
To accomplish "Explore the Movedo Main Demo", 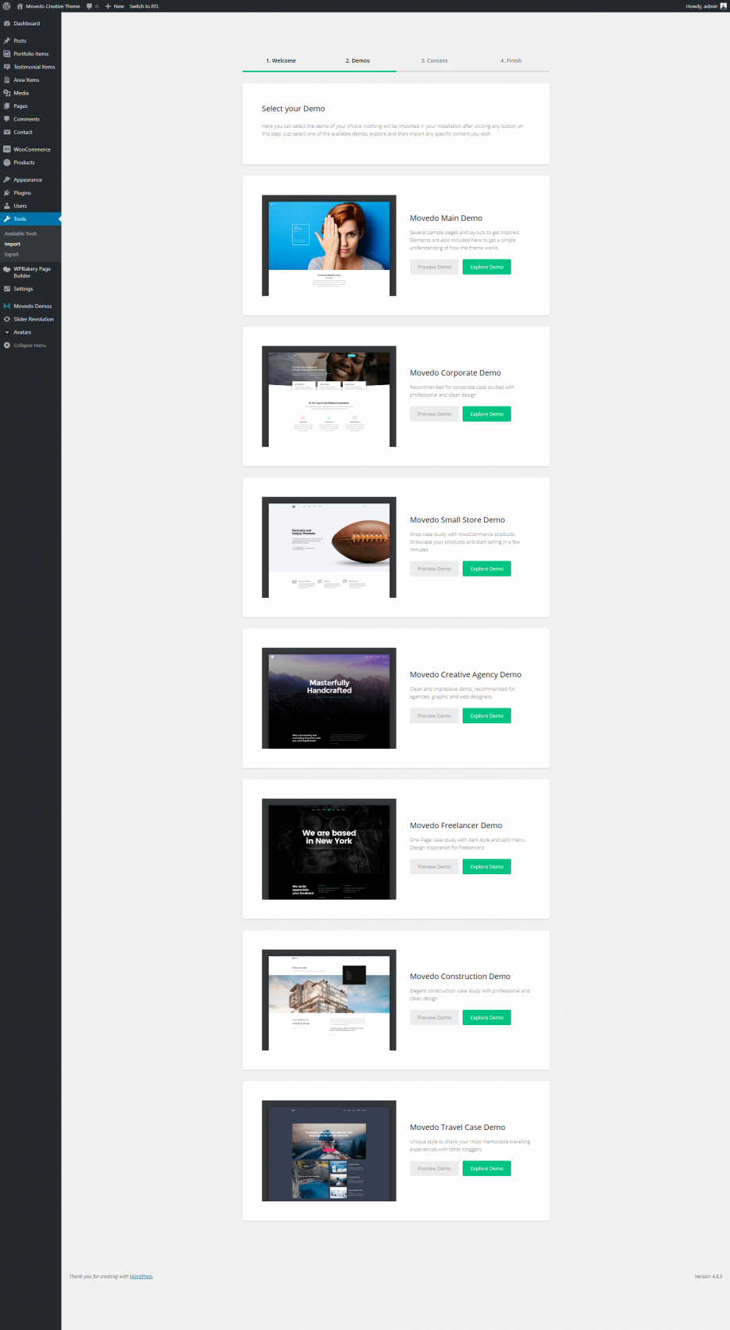I will coord(486,267).
